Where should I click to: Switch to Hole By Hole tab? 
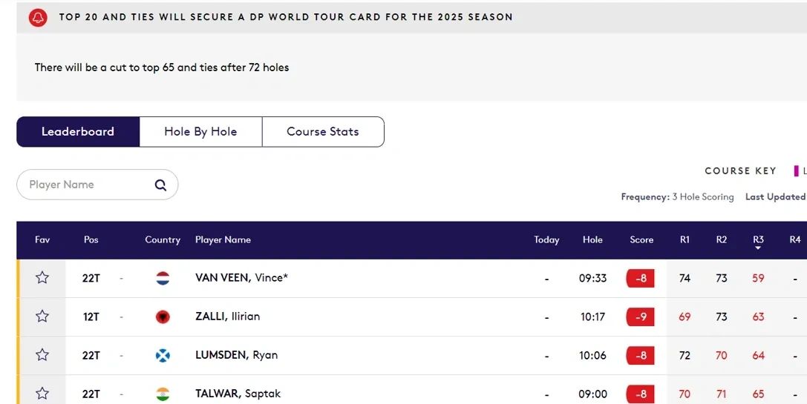[200, 132]
